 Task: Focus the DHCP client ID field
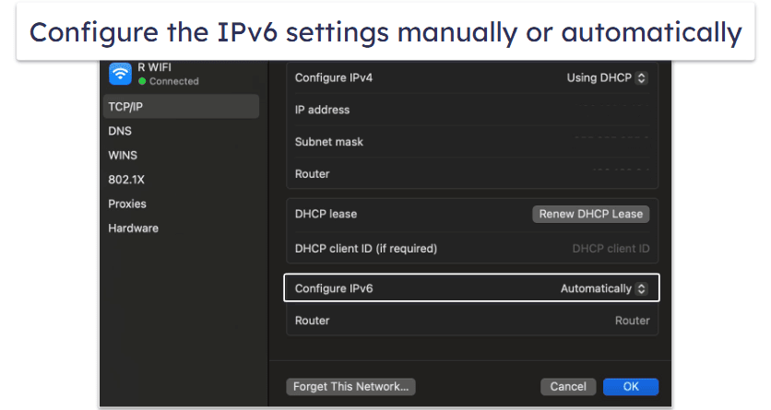tap(611, 249)
